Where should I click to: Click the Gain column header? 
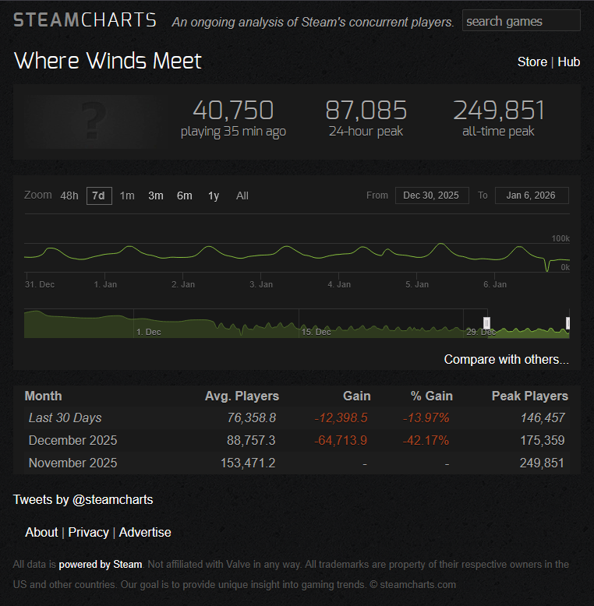pyautogui.click(x=356, y=396)
